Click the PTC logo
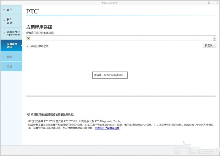Image resolution: width=220 pixels, height=156 pixels. [32, 11]
